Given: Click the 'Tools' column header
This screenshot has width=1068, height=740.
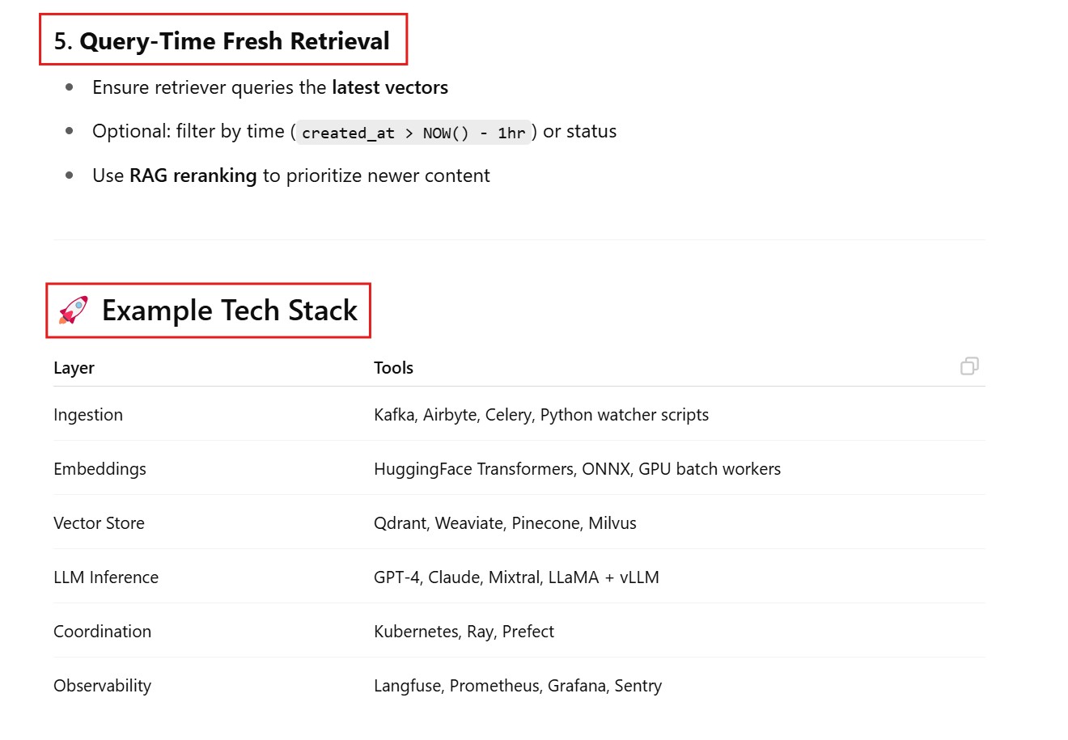Looking at the screenshot, I should (x=393, y=368).
